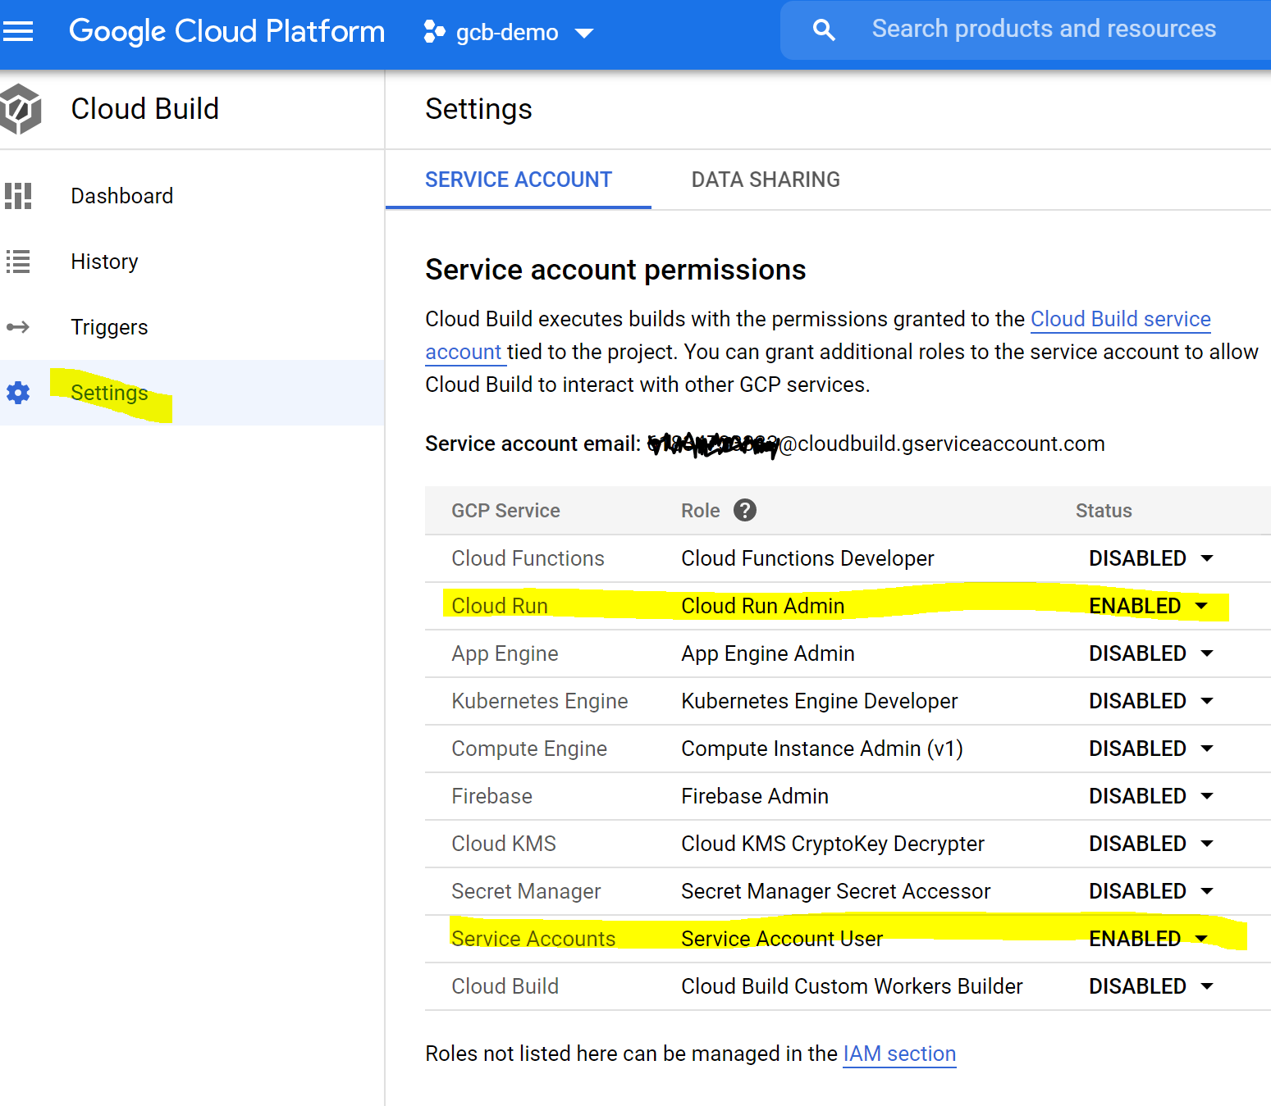Image resolution: width=1271 pixels, height=1106 pixels.
Task: Open Cloud Functions status dropdown
Action: (x=1150, y=558)
